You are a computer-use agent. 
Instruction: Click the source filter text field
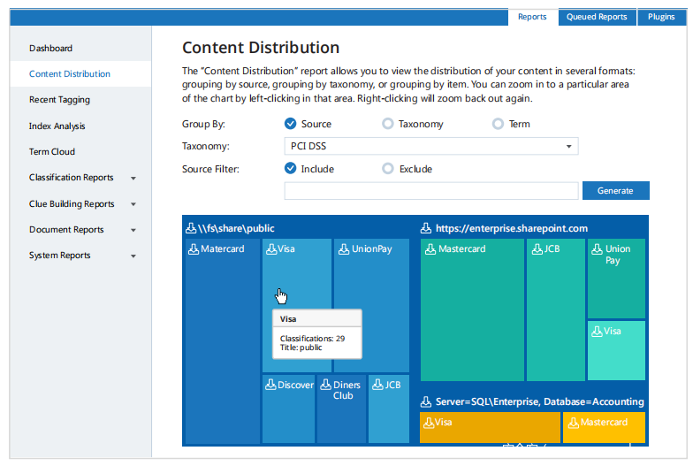430,191
